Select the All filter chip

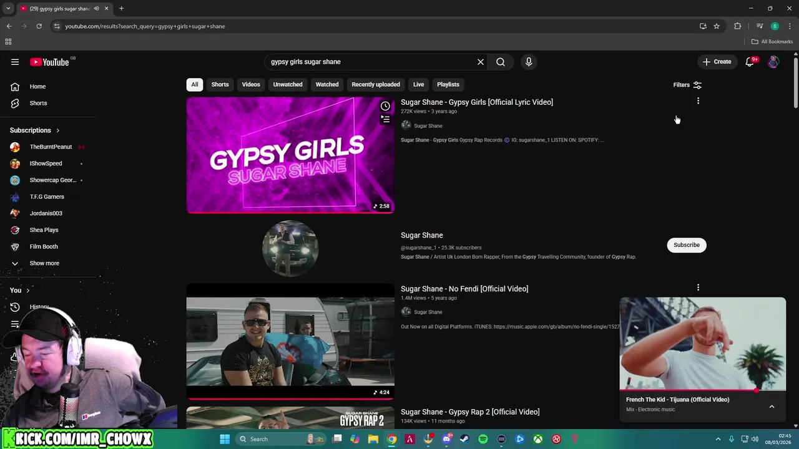(195, 84)
